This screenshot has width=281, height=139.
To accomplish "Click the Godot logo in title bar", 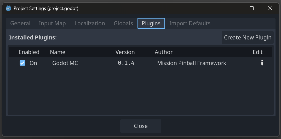I will [x=8, y=8].
